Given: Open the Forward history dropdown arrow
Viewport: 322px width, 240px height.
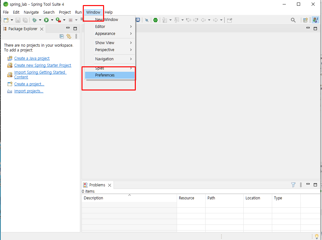Looking at the screenshot, I should click(x=221, y=20).
